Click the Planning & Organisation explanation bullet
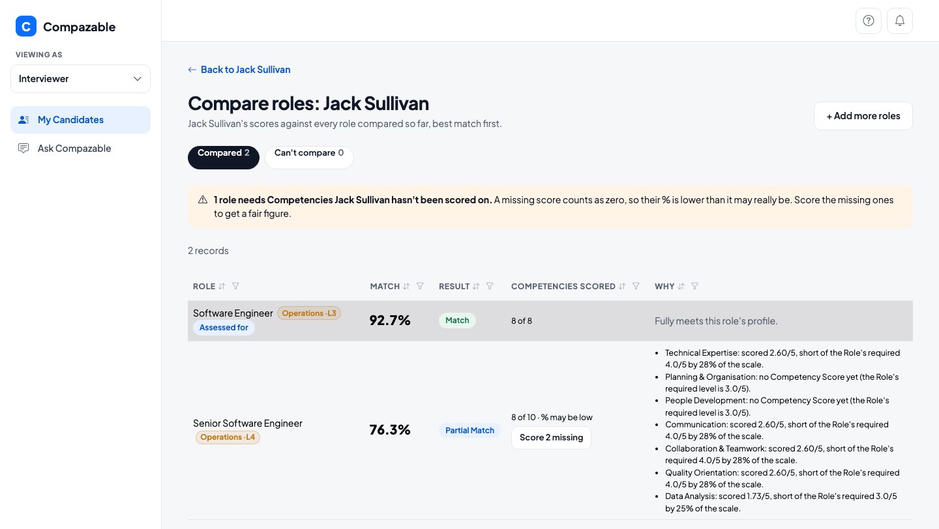The image size is (939, 529). (x=782, y=382)
